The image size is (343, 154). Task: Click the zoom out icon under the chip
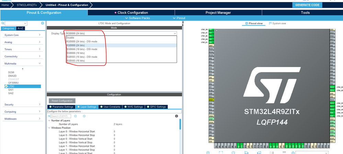click(x=233, y=153)
